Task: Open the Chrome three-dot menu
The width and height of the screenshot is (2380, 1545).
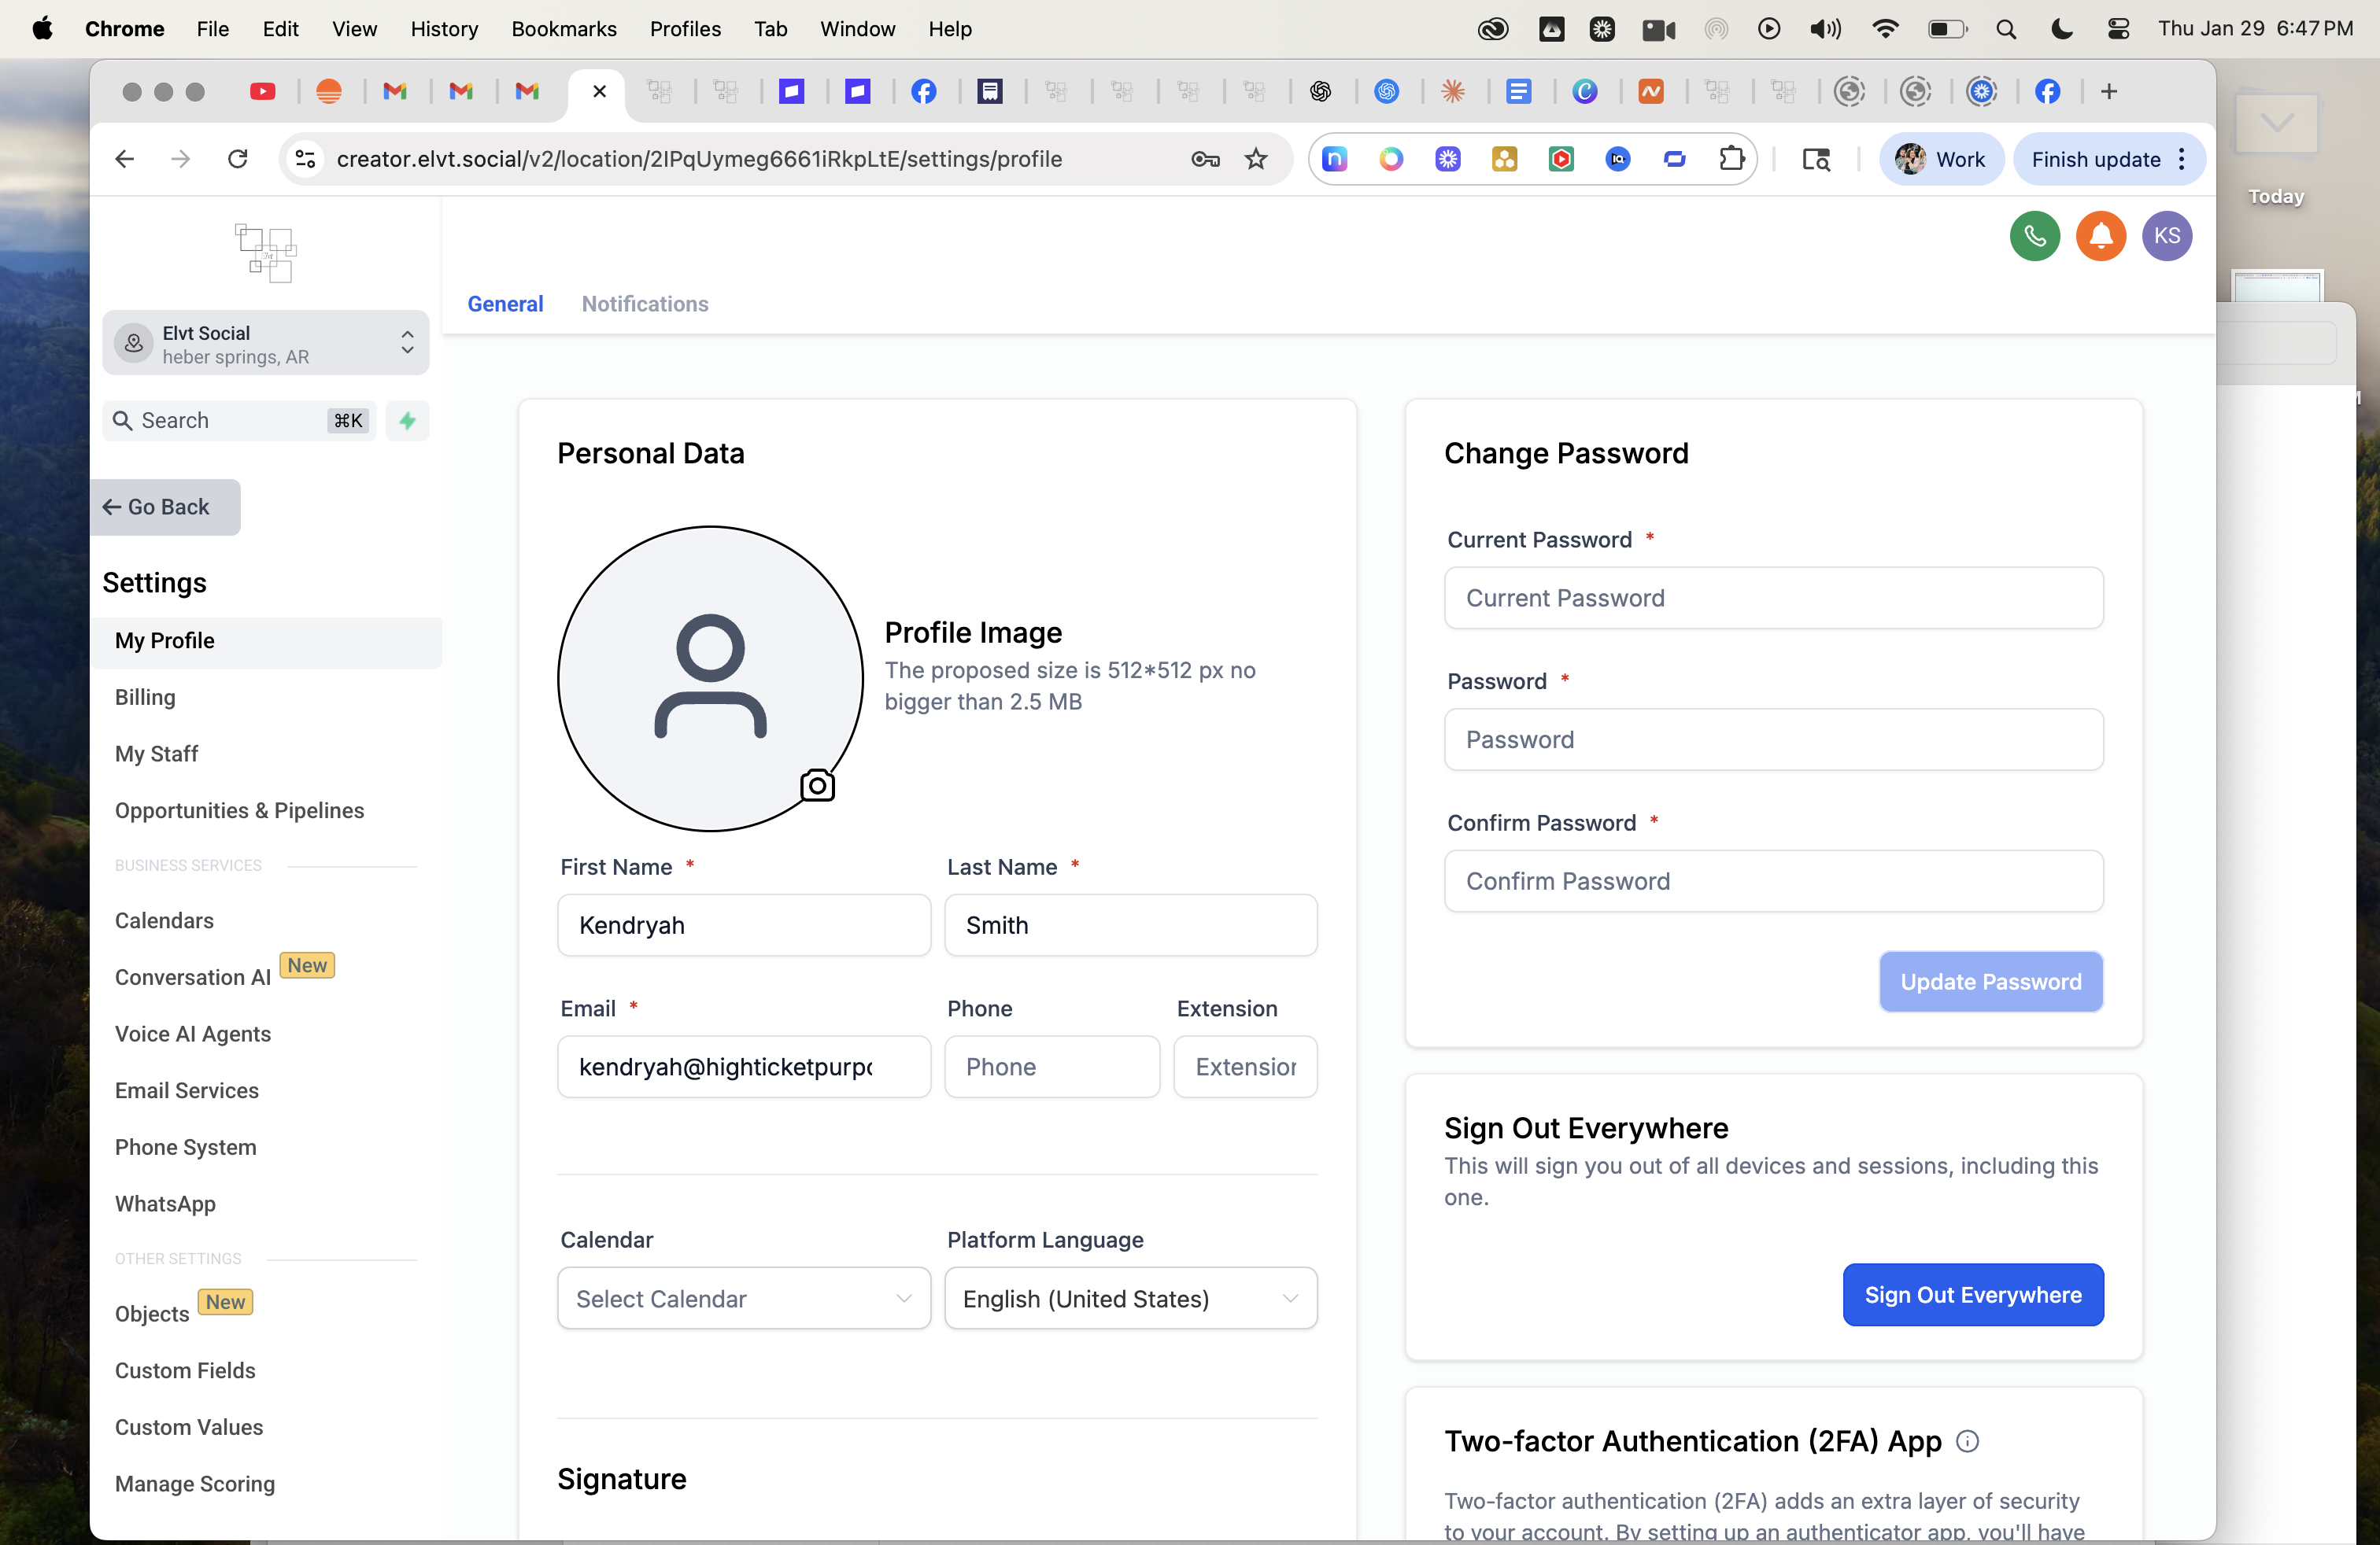Action: (2182, 159)
